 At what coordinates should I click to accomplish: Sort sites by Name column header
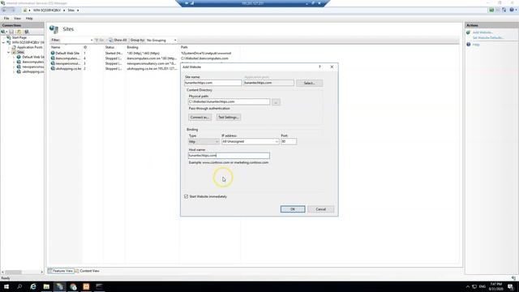pos(56,47)
